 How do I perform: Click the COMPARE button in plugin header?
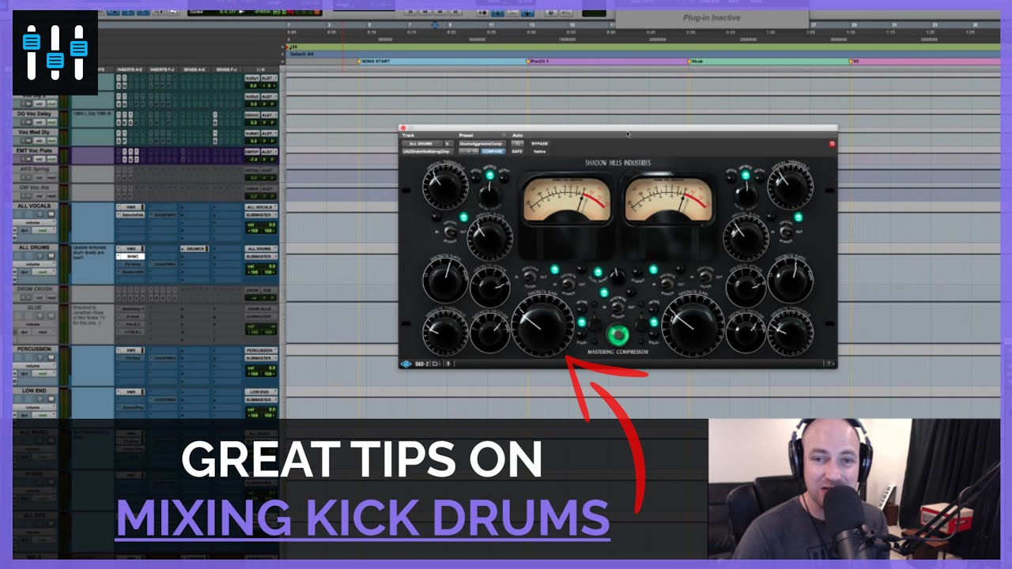493,151
